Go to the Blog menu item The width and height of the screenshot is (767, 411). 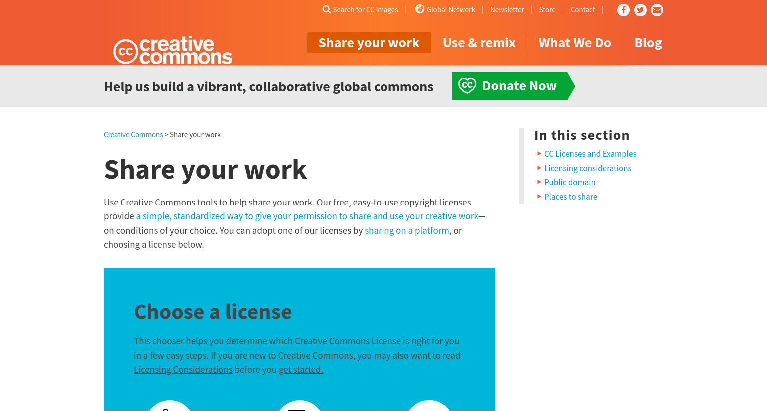pos(648,43)
